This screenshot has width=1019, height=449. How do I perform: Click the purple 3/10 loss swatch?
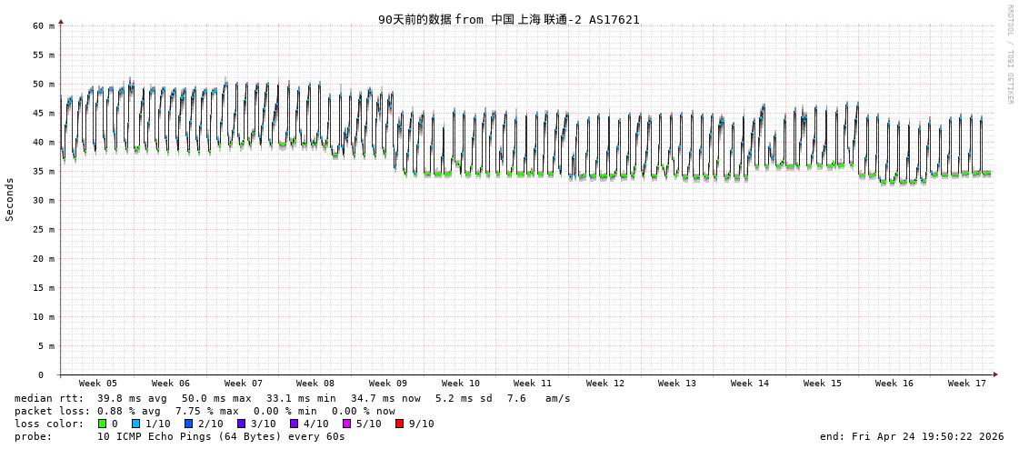click(242, 424)
